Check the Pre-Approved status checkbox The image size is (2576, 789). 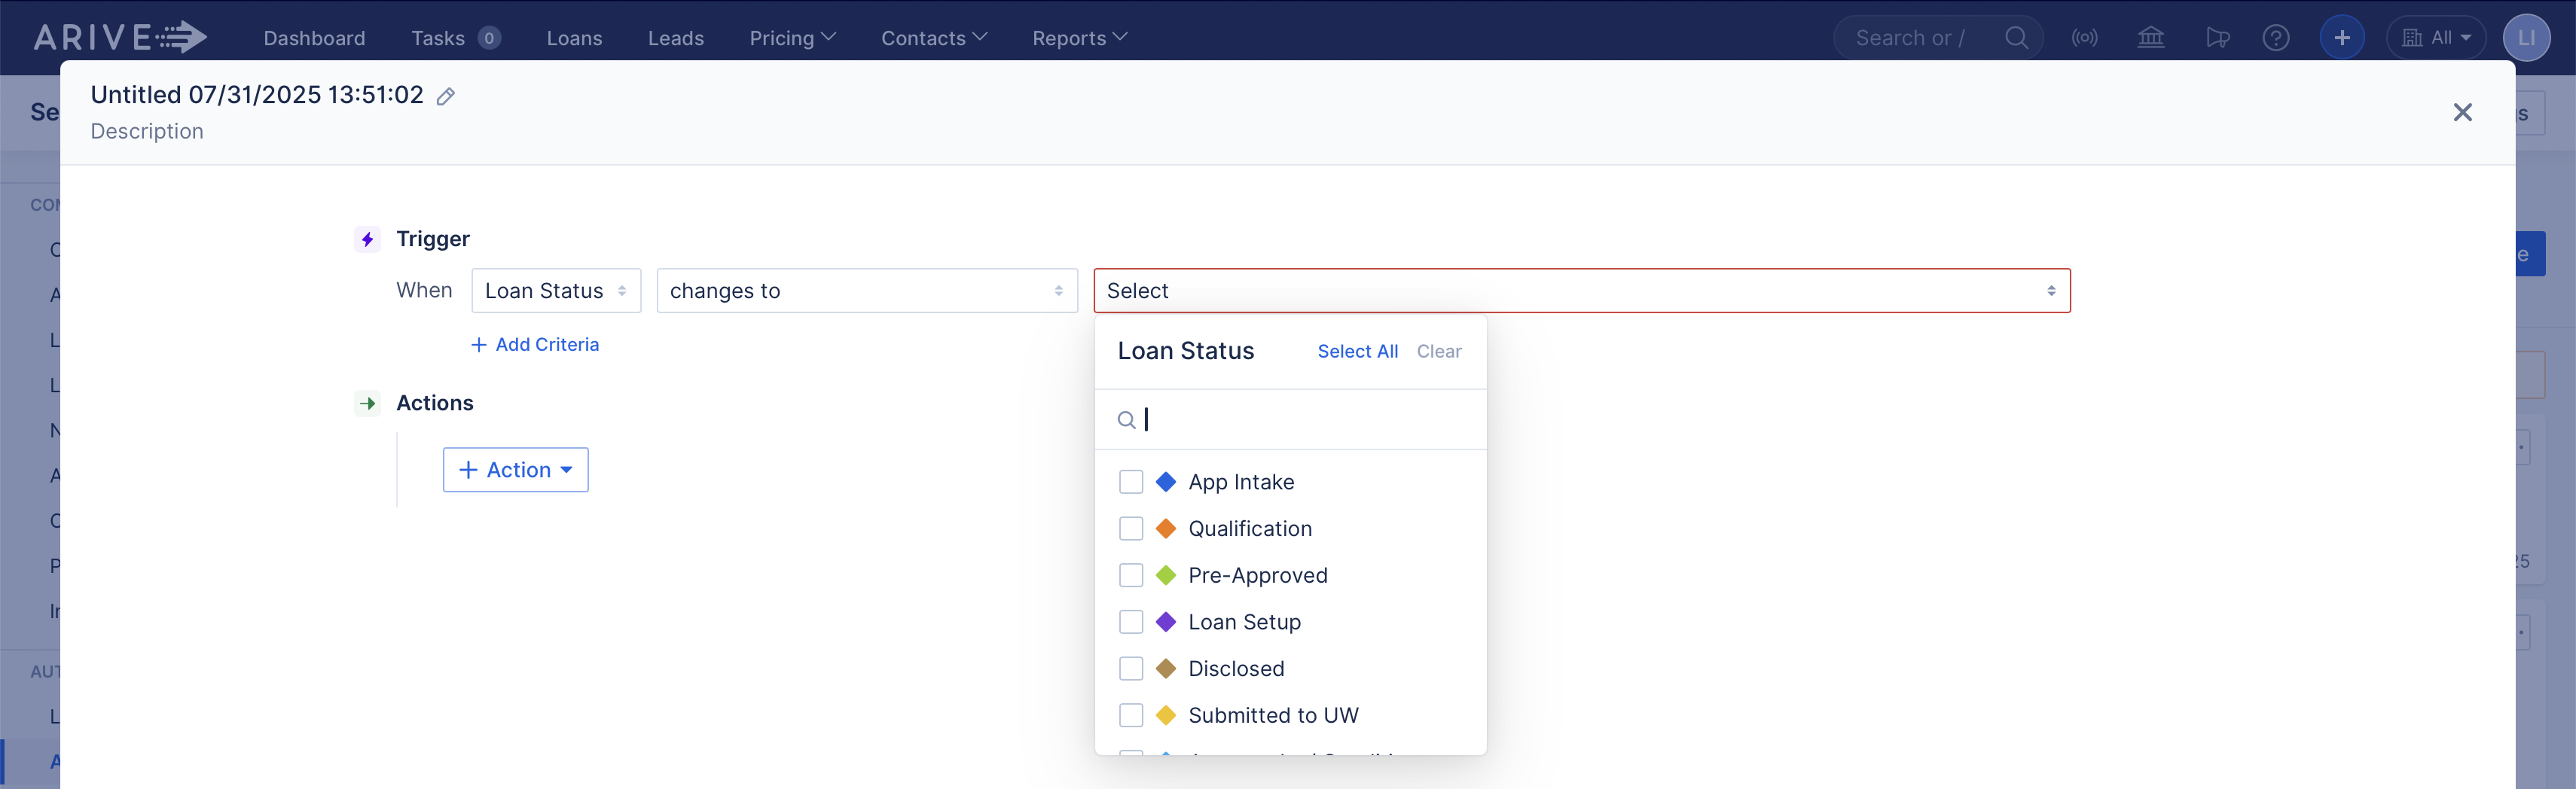point(1131,575)
